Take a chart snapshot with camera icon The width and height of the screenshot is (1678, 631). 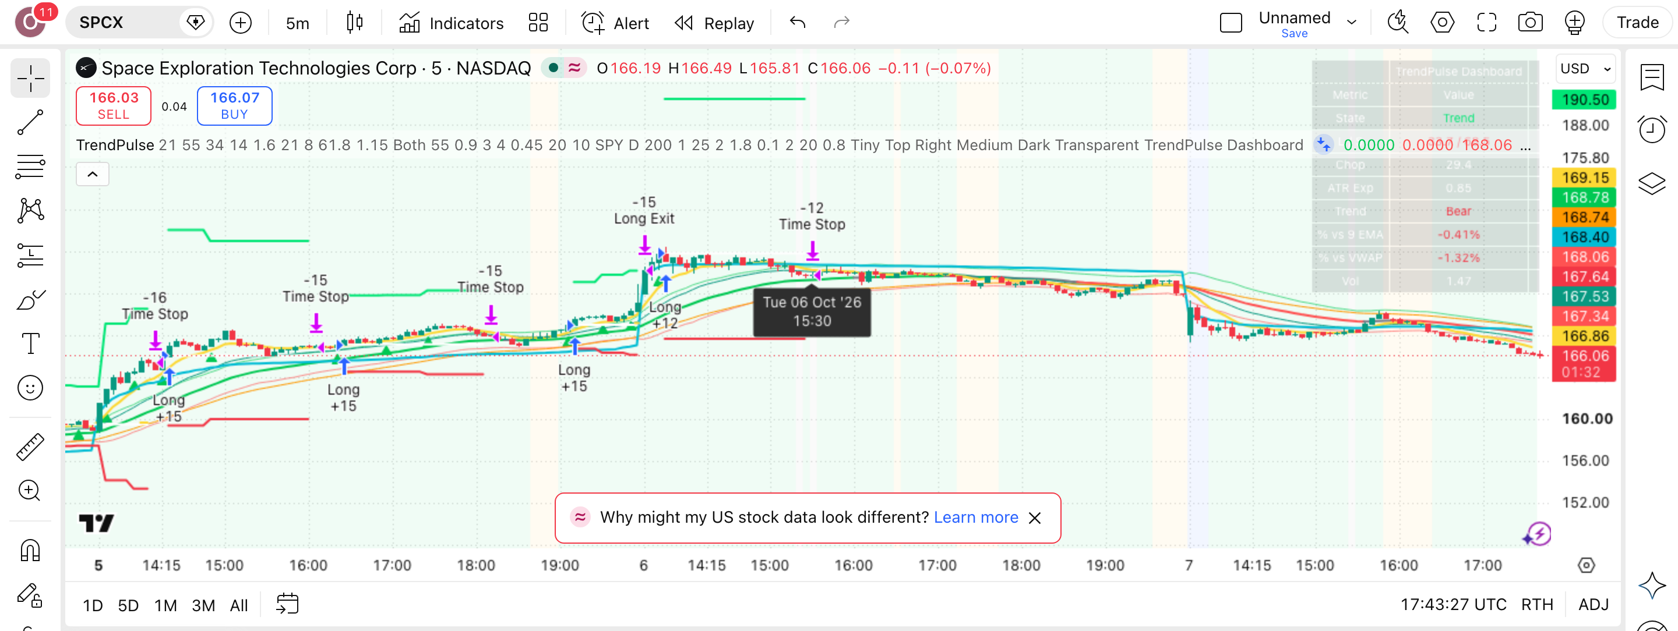(x=1530, y=23)
